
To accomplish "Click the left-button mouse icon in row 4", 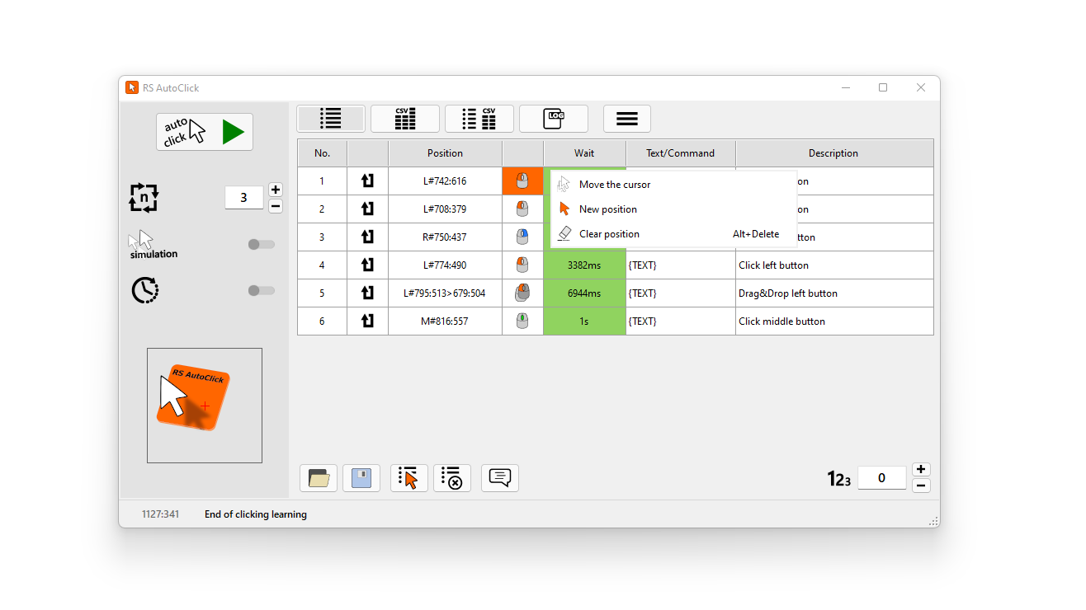I will point(522,265).
